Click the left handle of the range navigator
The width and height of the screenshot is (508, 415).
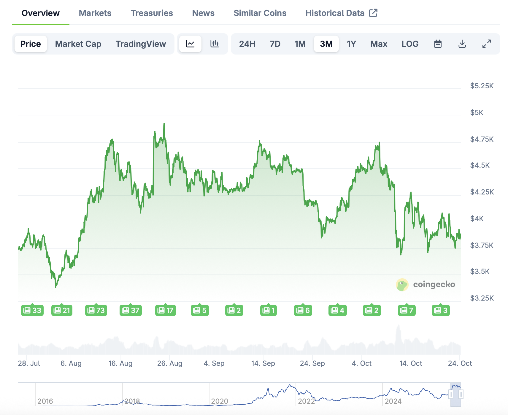[451, 394]
